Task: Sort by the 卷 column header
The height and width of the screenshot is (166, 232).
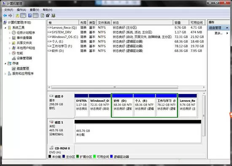Action: click(63, 22)
